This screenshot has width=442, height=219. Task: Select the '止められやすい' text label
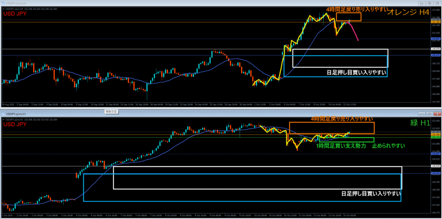(388, 146)
